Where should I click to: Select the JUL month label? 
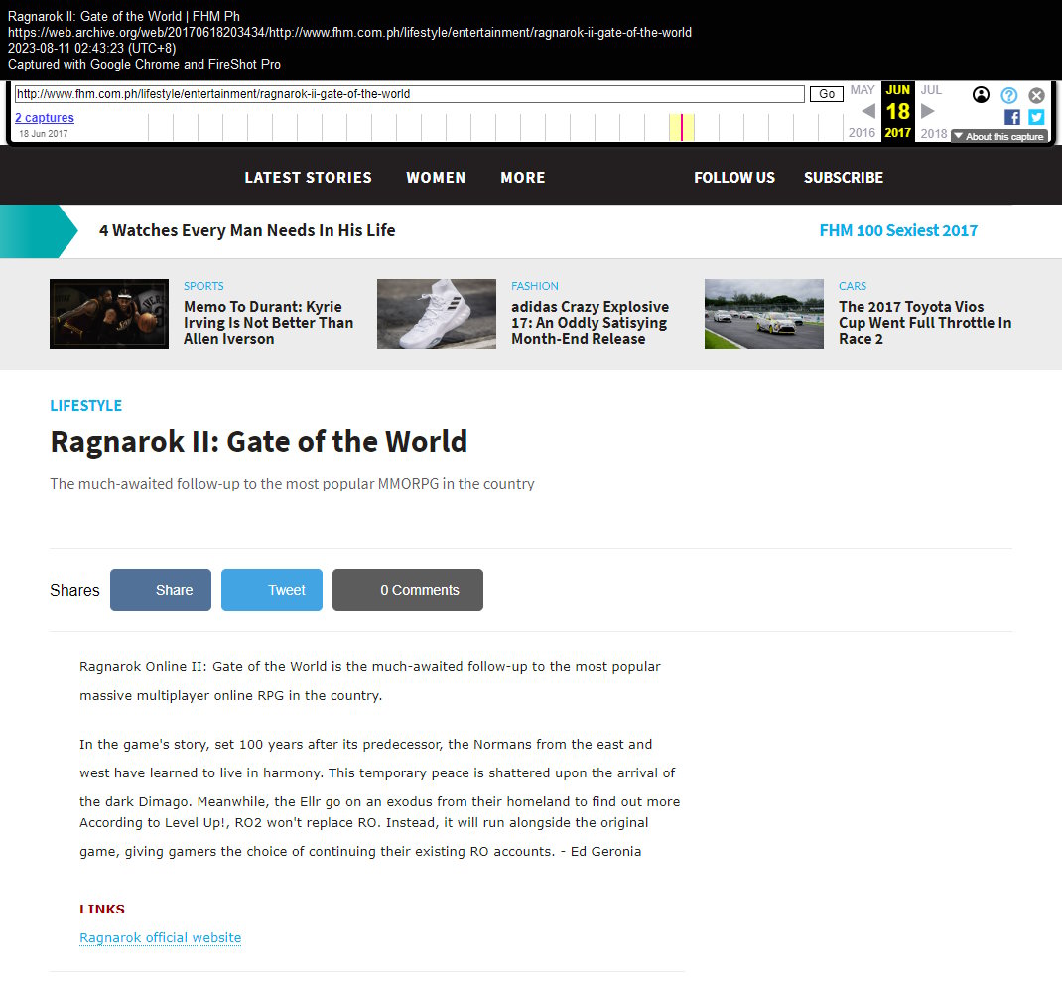(x=931, y=90)
